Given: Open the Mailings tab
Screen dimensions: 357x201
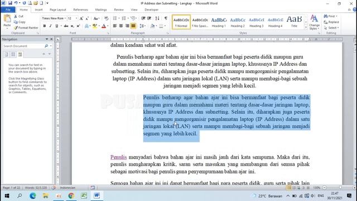Looking at the screenshot, I should coord(101,10).
